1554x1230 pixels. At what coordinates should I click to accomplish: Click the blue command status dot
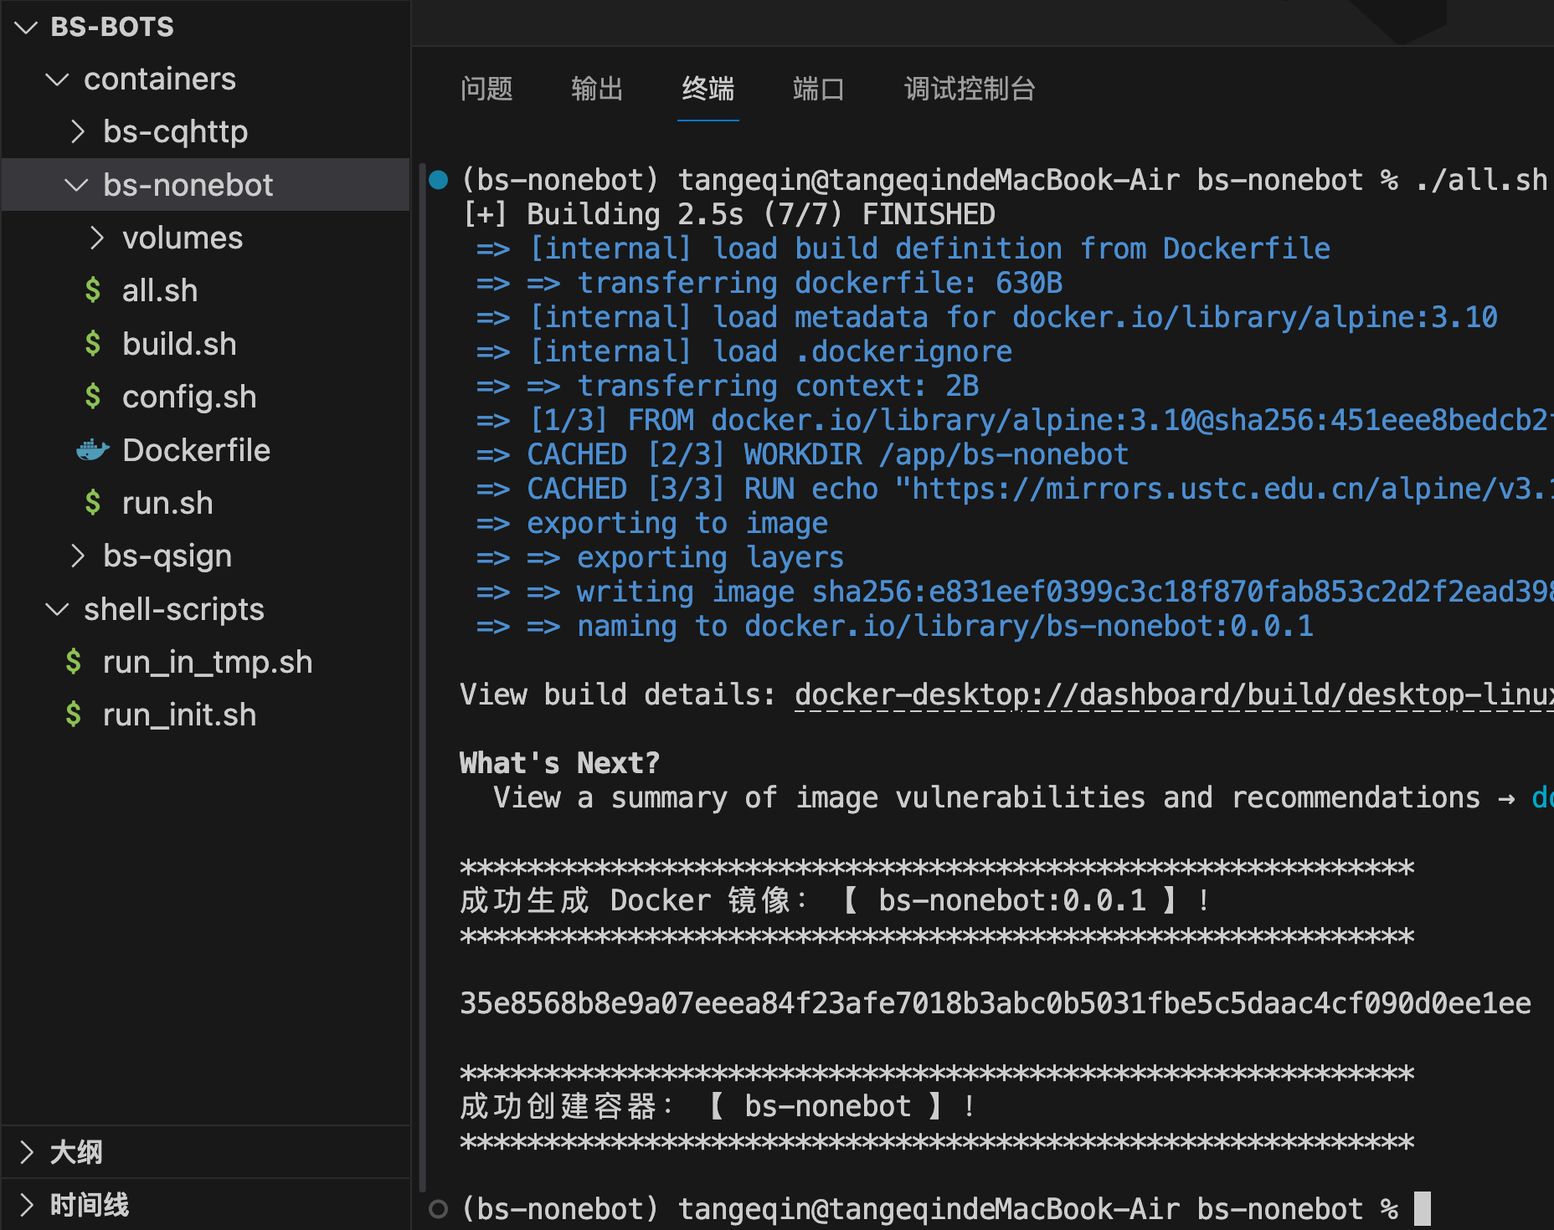pyautogui.click(x=438, y=180)
